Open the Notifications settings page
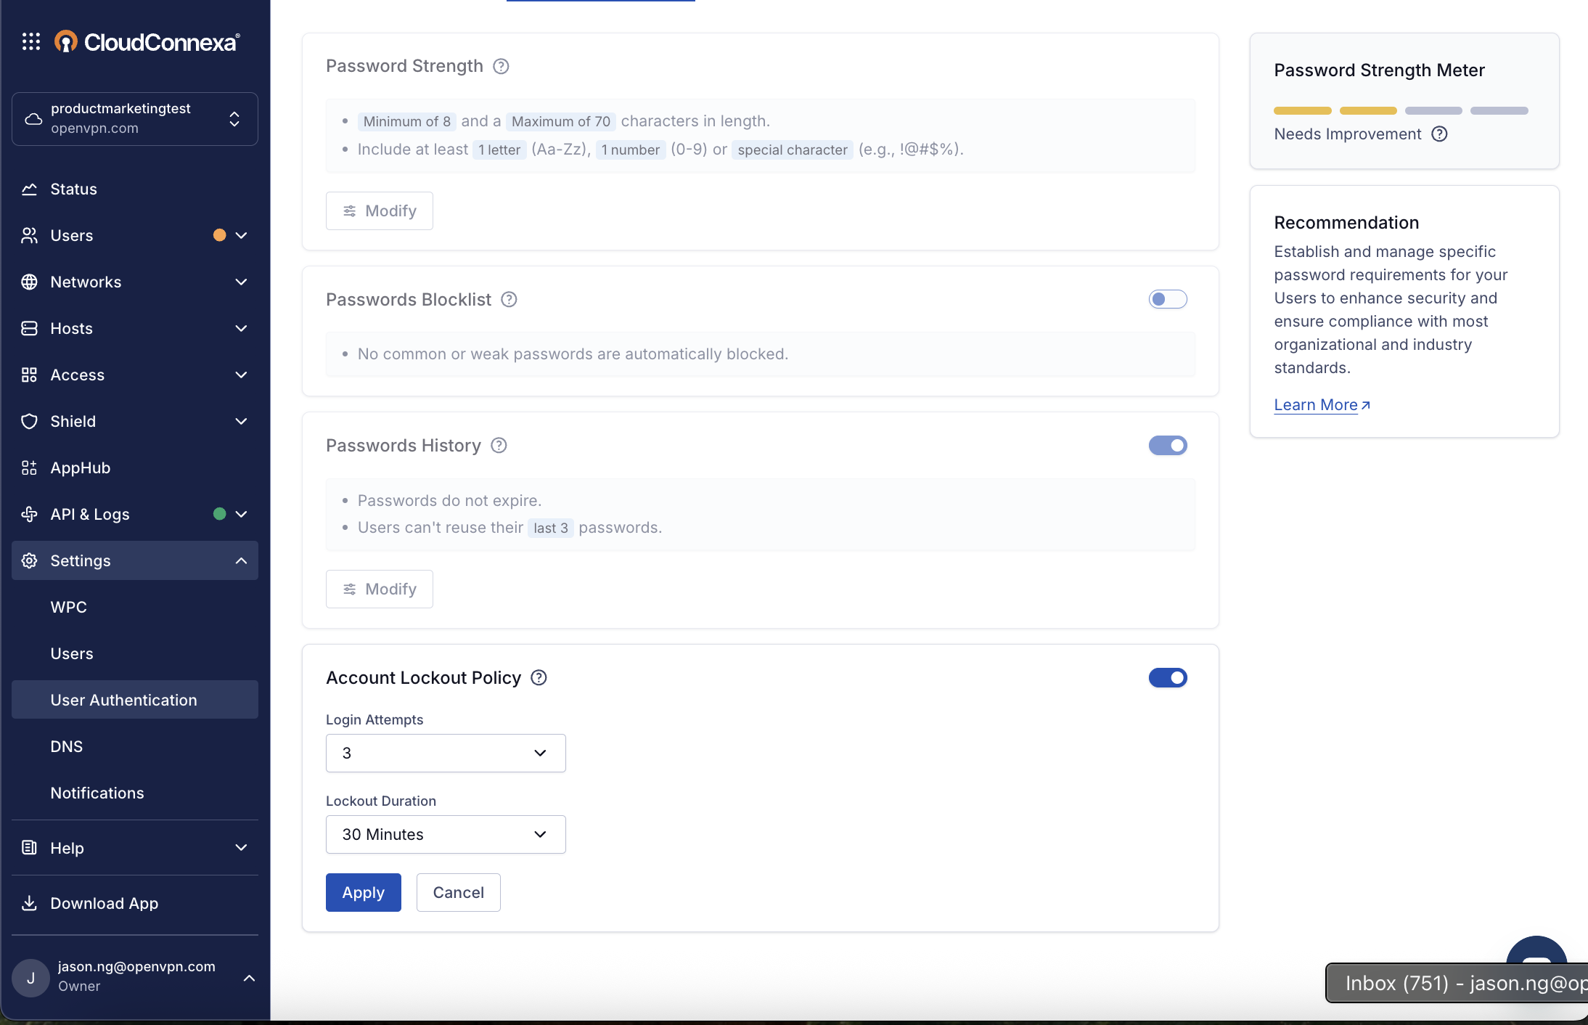 (97, 792)
